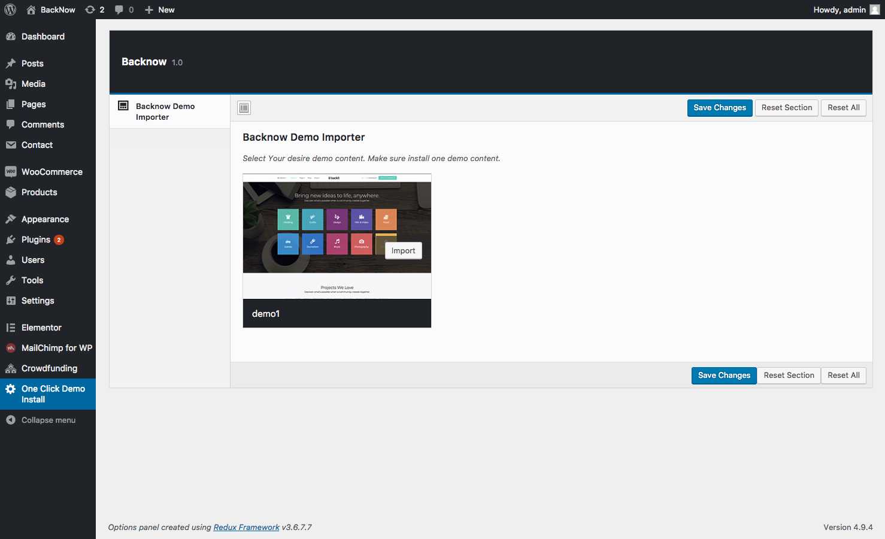This screenshot has height=539, width=885.
Task: Click the top Save Changes button
Action: point(720,108)
